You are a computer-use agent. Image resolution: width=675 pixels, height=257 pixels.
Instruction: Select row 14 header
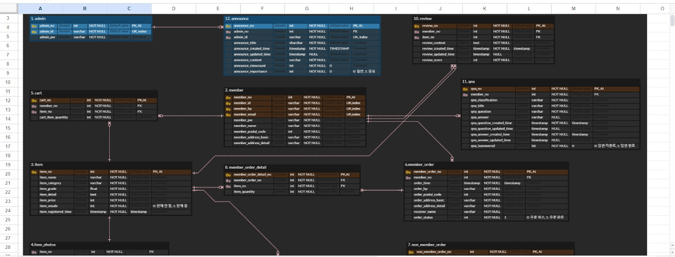(x=9, y=119)
